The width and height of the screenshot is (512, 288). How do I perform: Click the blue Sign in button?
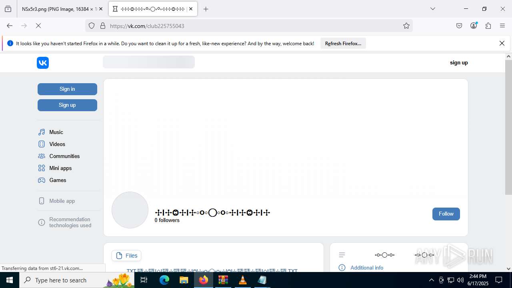67,89
